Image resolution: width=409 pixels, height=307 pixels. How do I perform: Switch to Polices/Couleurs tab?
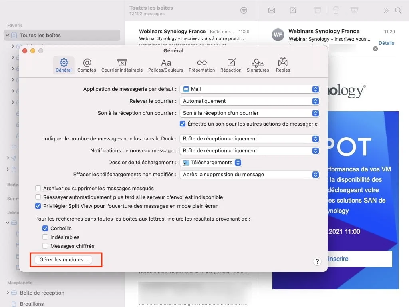point(166,65)
